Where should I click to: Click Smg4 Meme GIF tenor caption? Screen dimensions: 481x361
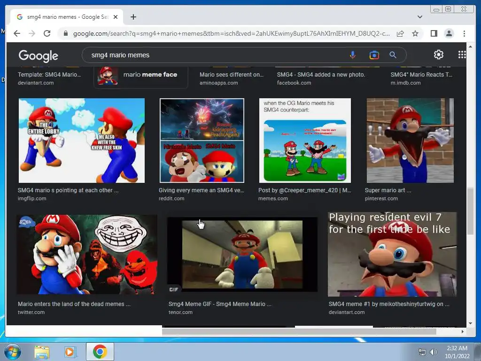tap(220, 304)
